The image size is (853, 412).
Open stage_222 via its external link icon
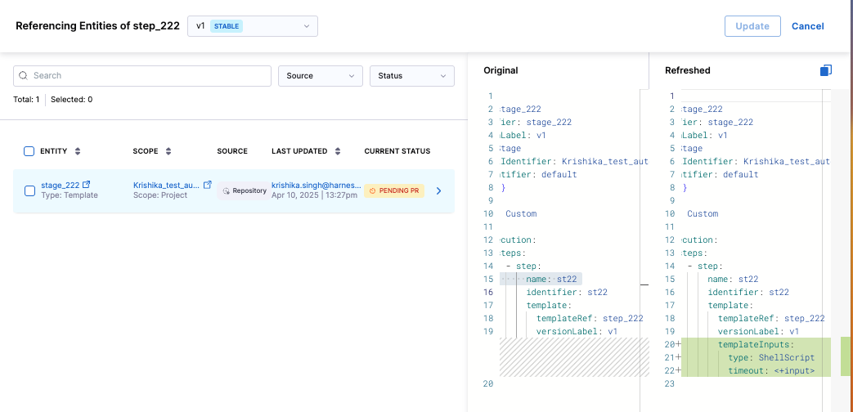[87, 186]
